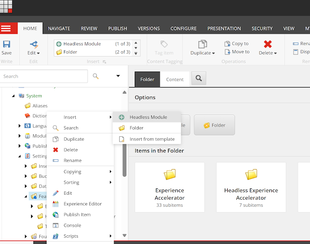Switch to the VIEW ribbon tab

pyautogui.click(x=289, y=29)
